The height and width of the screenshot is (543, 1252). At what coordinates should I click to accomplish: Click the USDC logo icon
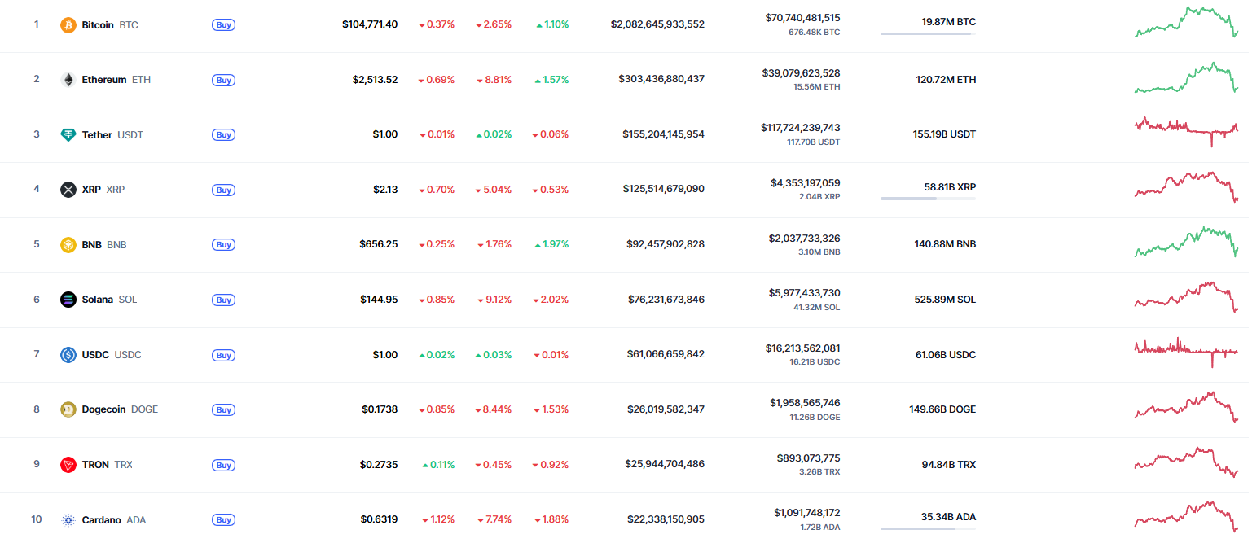tap(68, 355)
